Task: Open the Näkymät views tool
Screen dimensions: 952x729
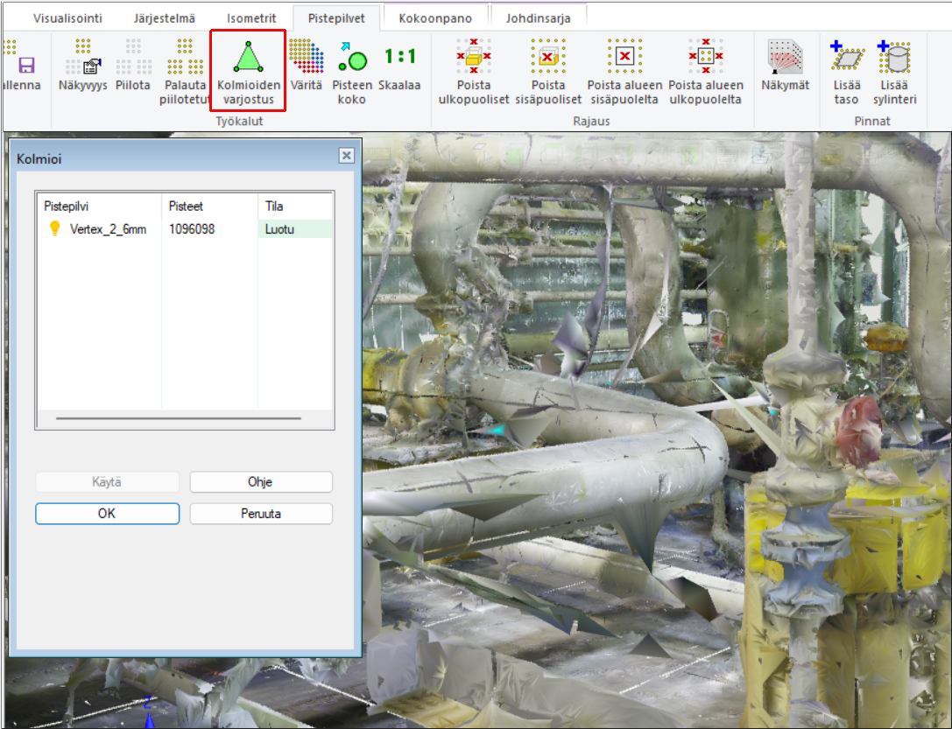Action: 786,58
